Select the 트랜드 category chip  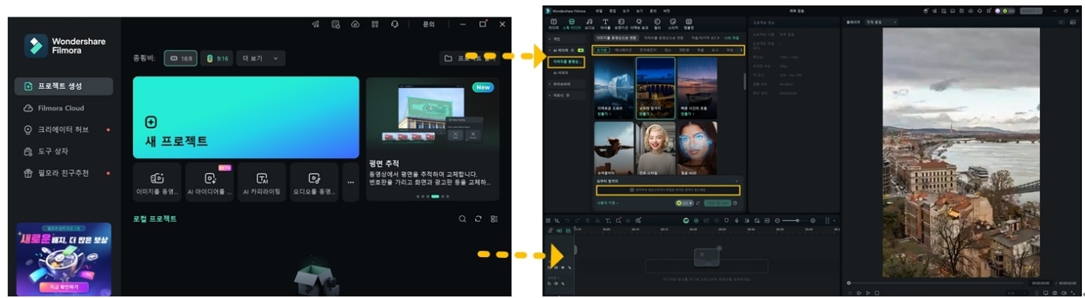(603, 50)
